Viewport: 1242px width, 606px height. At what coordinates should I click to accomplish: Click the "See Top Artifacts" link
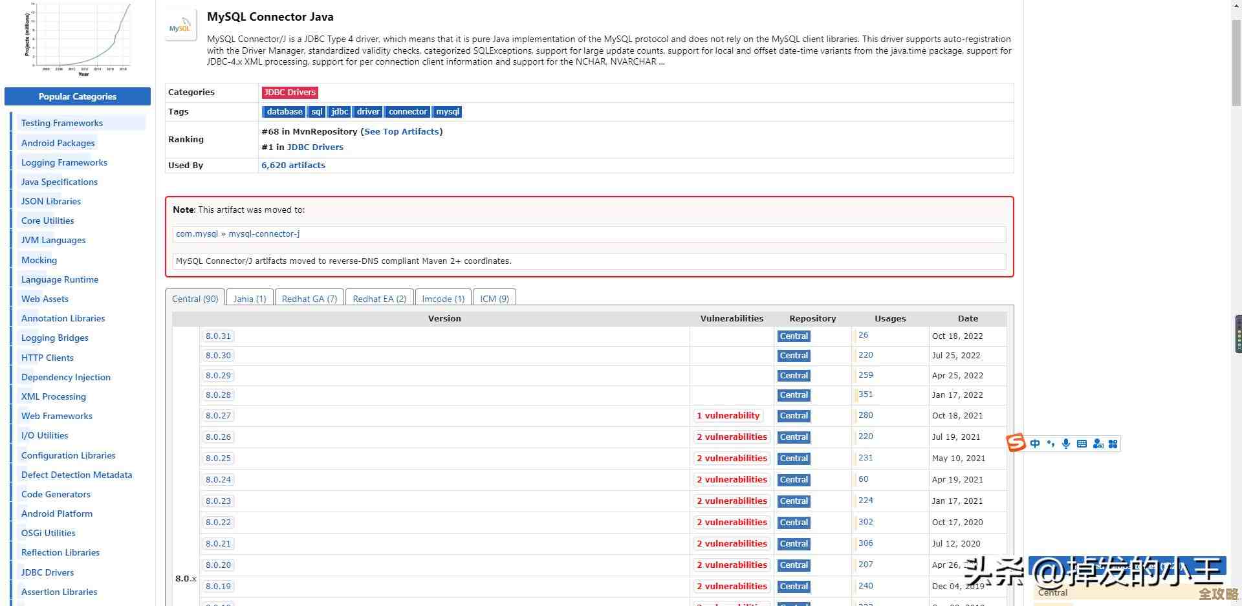pyautogui.click(x=402, y=131)
